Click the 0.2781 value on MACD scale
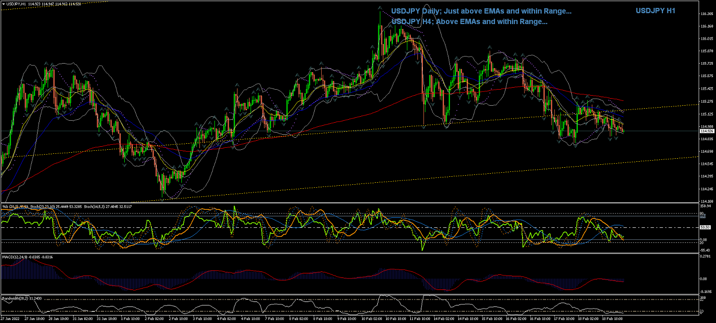This screenshot has height=323, width=716. (705, 256)
